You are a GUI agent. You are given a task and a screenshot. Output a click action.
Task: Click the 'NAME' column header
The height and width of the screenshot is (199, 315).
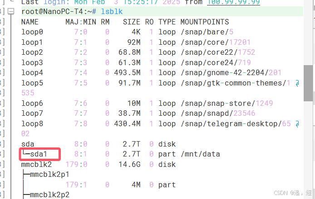[30, 22]
